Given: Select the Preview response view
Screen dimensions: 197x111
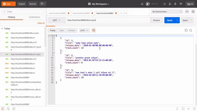Looking at the screenshot, I should (71, 31).
